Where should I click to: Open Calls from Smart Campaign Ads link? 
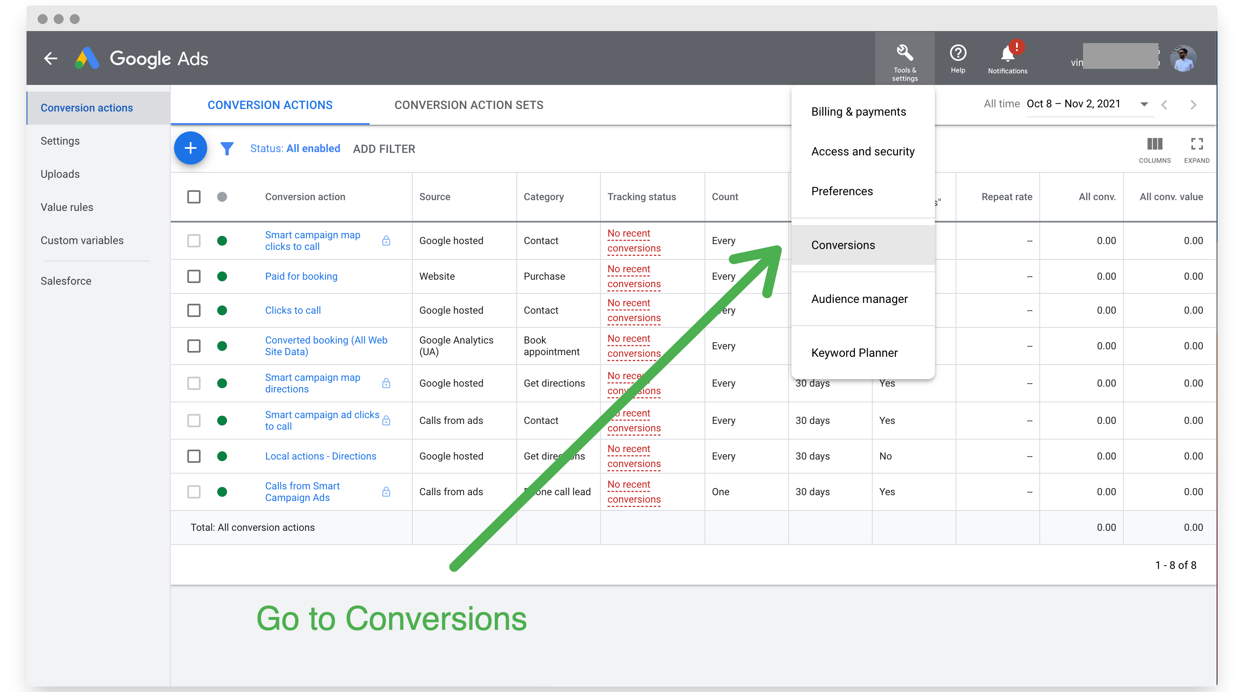[x=302, y=491]
